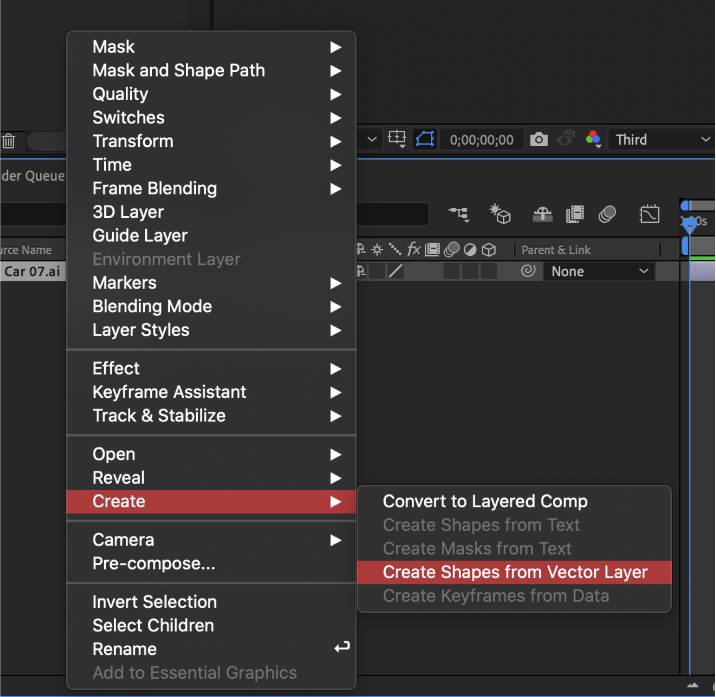Expand the Reveal submenu
The height and width of the screenshot is (697, 716).
click(x=212, y=478)
